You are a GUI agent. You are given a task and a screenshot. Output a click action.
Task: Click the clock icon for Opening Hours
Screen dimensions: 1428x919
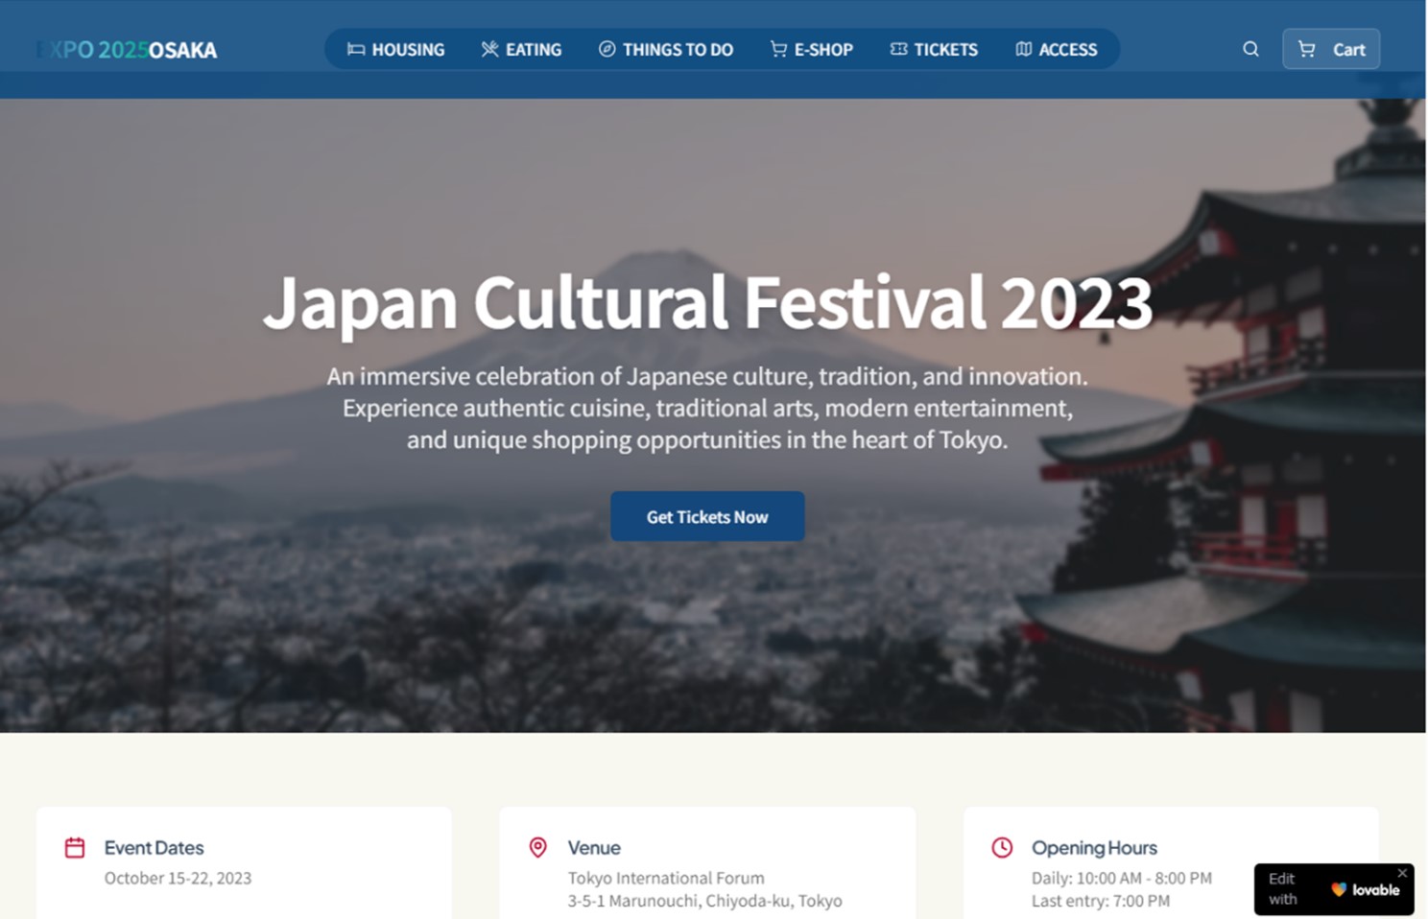pyautogui.click(x=1002, y=847)
